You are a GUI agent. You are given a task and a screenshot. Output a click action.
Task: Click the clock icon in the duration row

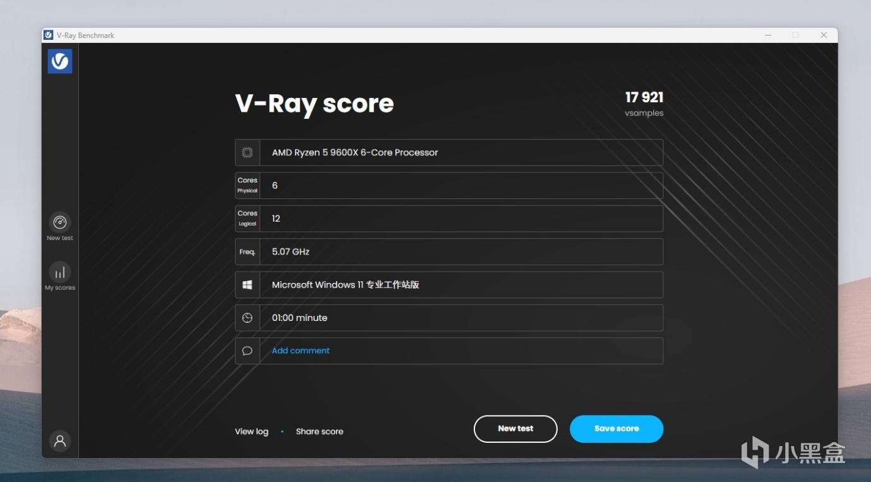248,318
